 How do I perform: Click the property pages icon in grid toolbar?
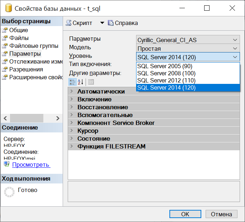coord(91,82)
